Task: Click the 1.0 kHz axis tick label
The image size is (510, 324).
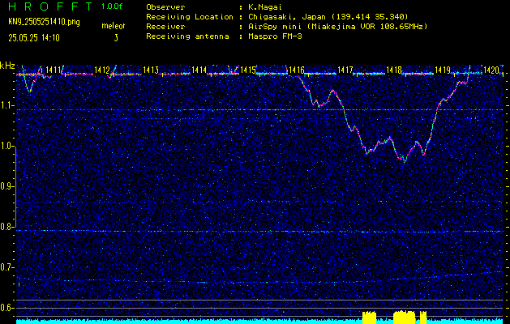Action: tap(6, 147)
